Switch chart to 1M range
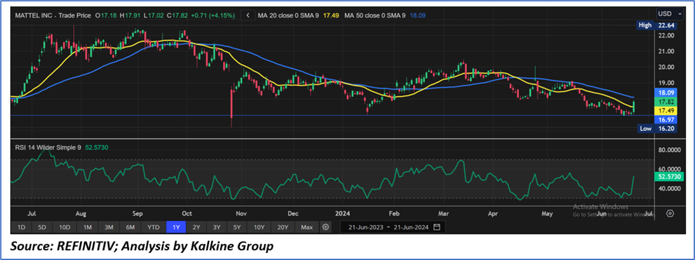 pos(88,226)
